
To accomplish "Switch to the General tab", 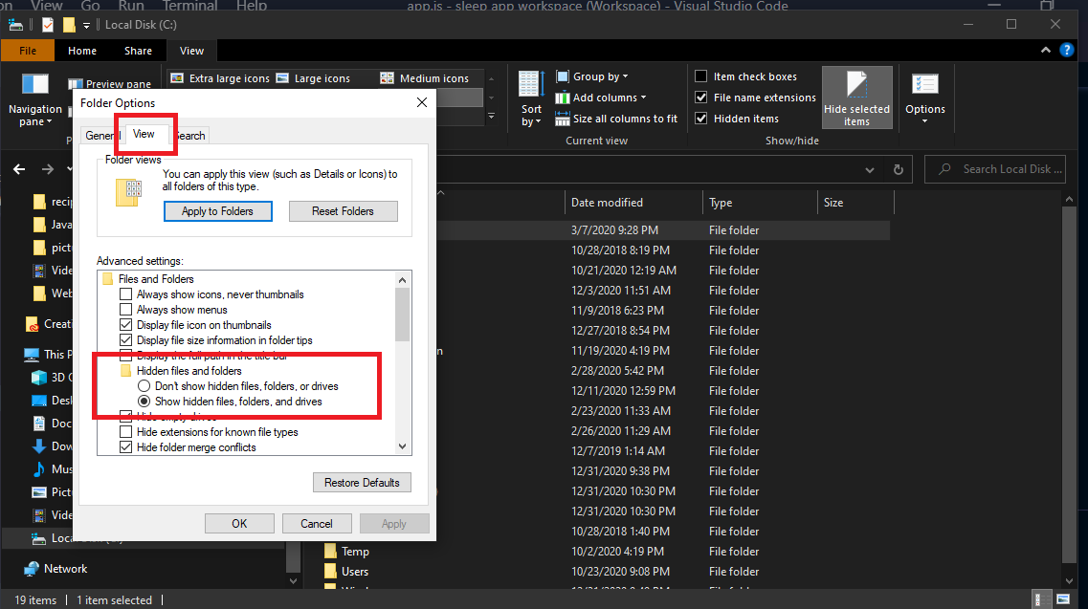I will click(x=100, y=135).
